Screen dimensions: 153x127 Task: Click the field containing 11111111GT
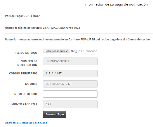coord(70,74)
